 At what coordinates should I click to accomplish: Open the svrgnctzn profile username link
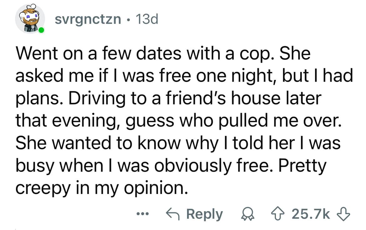[x=88, y=19]
